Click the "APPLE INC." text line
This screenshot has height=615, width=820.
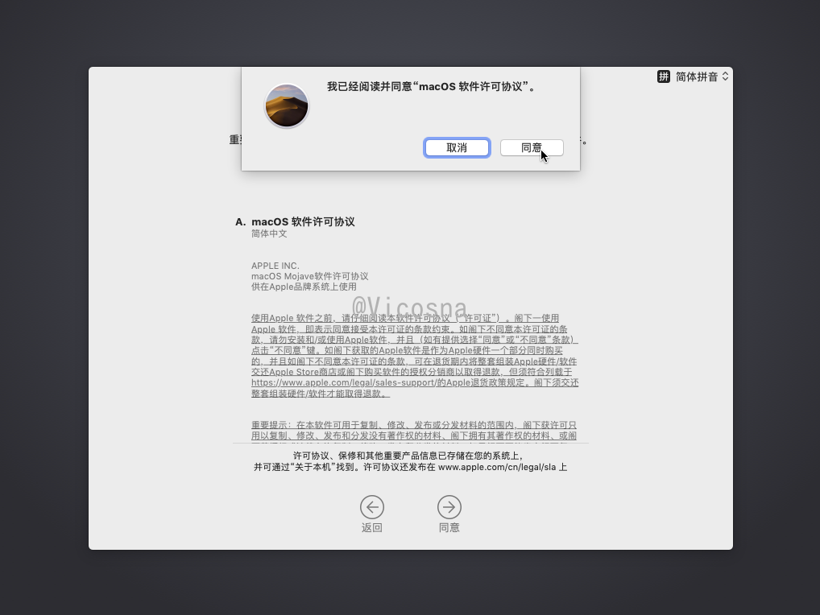coord(275,266)
